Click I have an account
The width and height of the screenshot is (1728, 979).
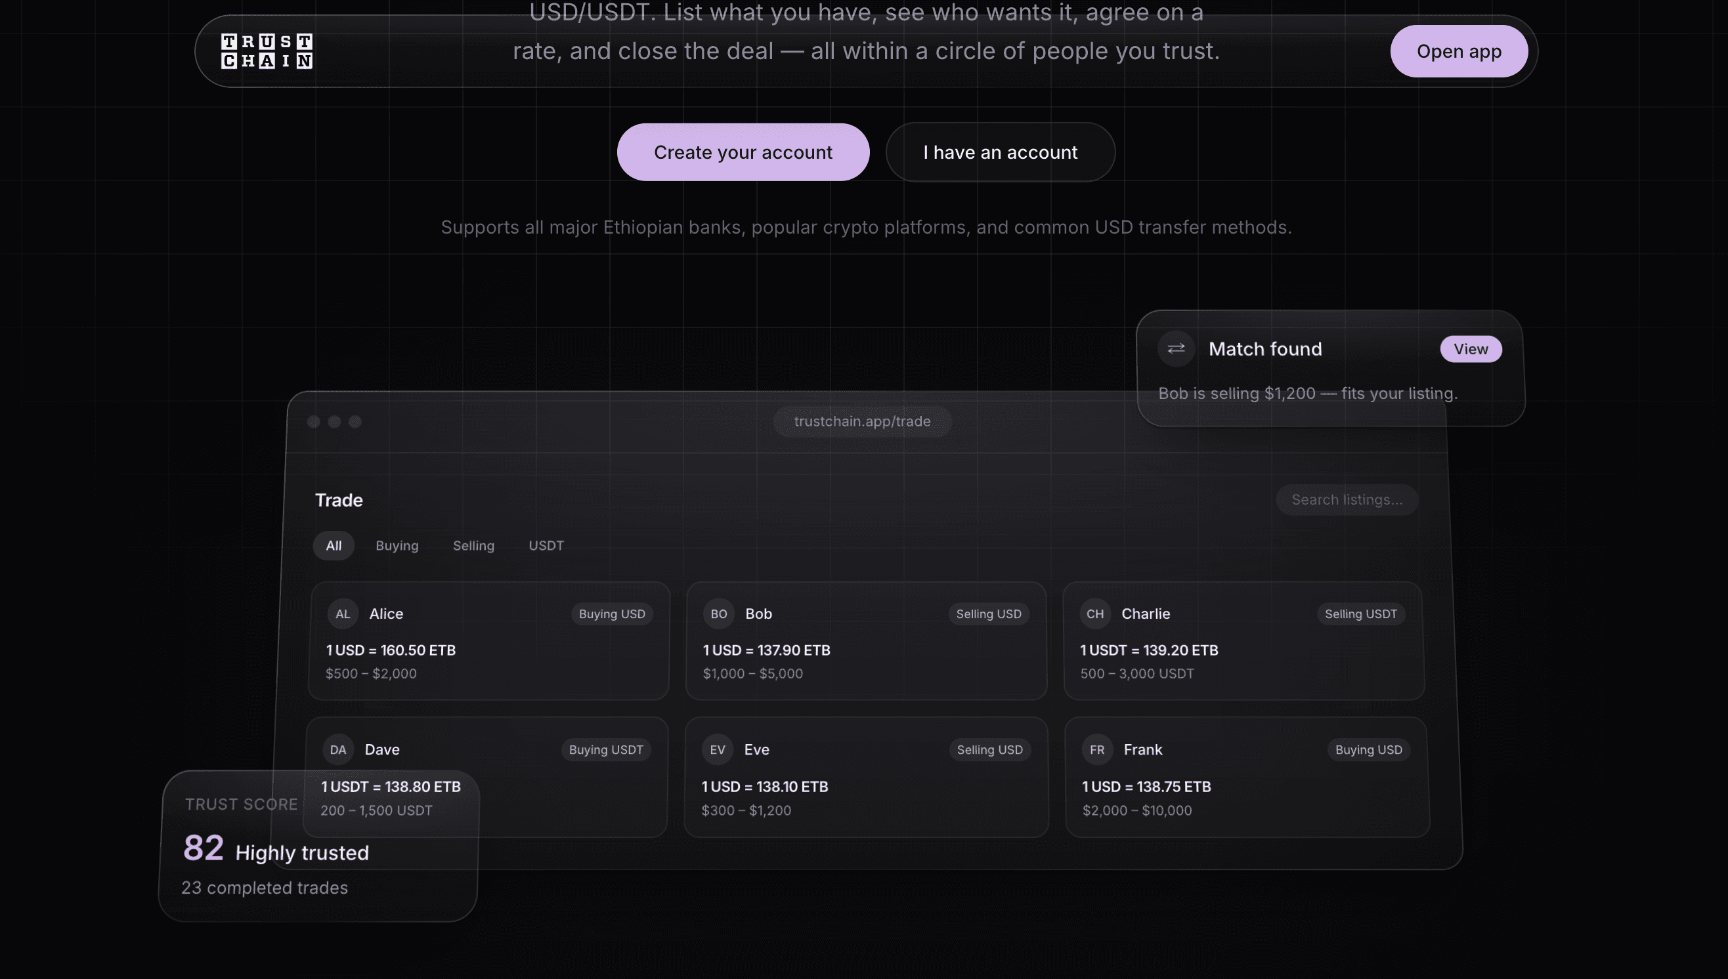(1000, 152)
